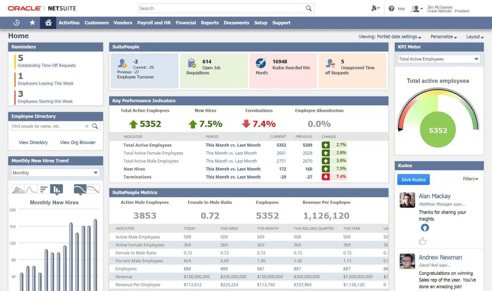Click the Find people search input field
492x291 pixels.
49,126
